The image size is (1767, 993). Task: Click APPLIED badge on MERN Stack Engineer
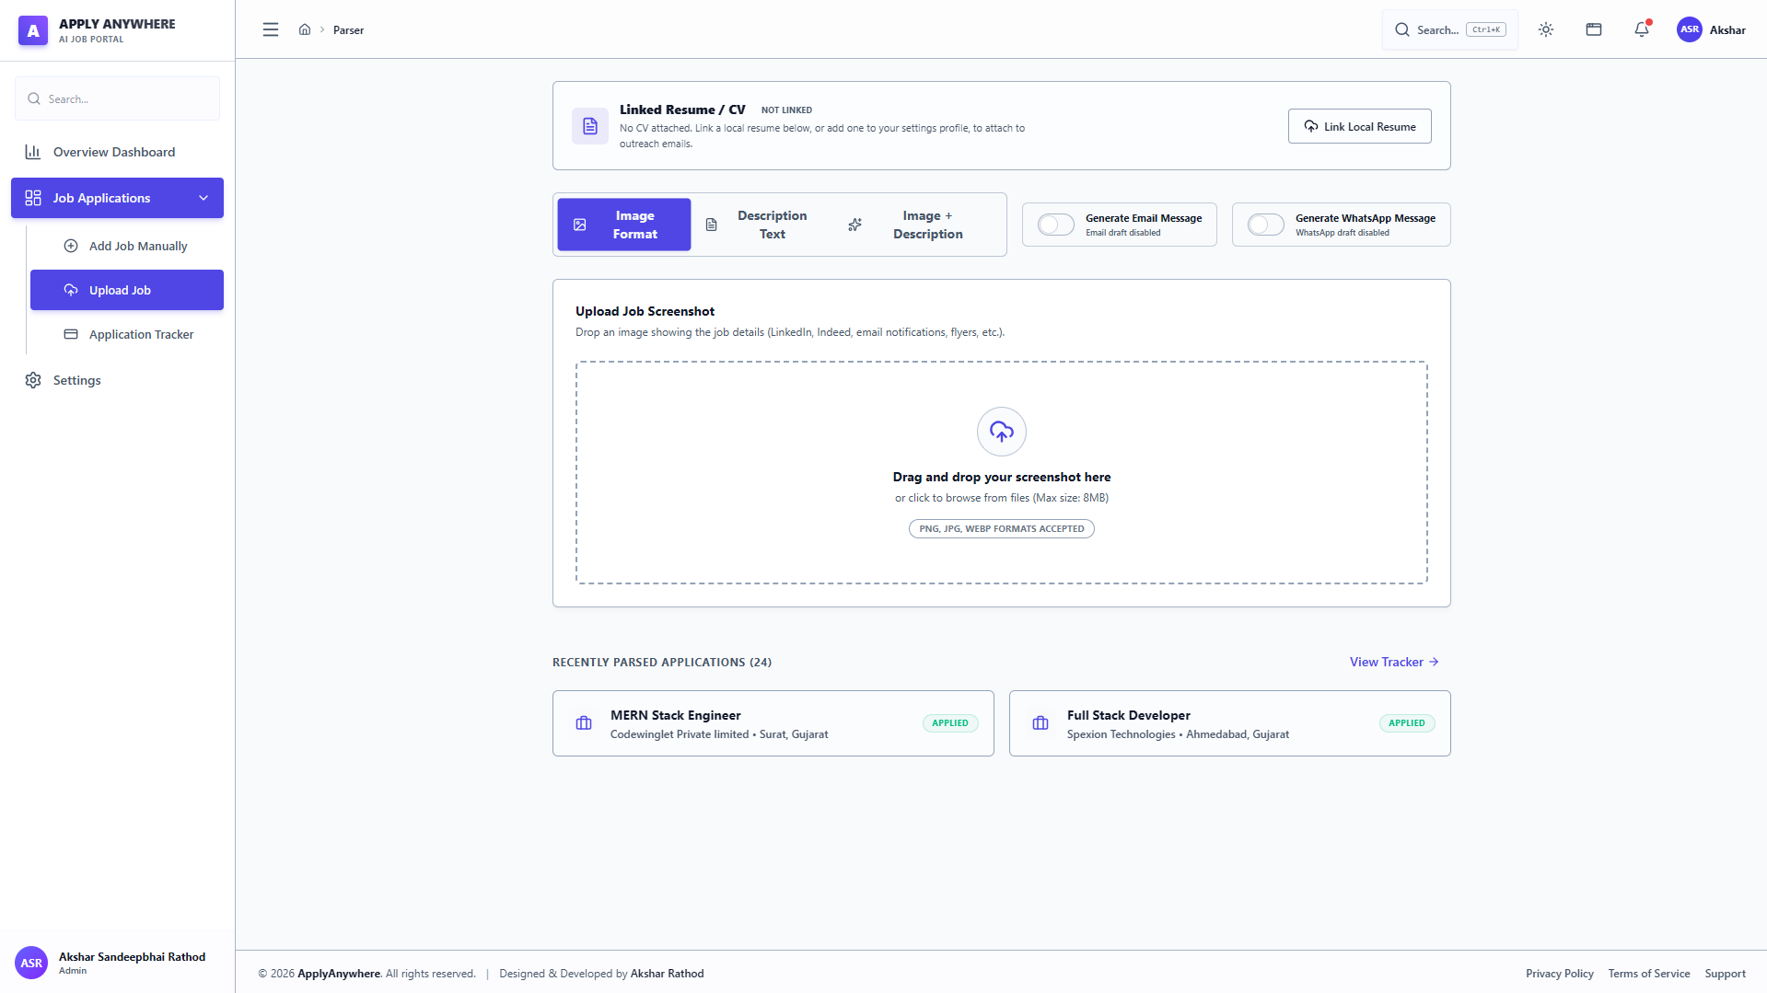tap(950, 723)
